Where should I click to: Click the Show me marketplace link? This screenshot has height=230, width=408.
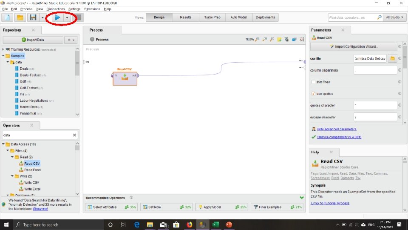[x=40, y=209]
